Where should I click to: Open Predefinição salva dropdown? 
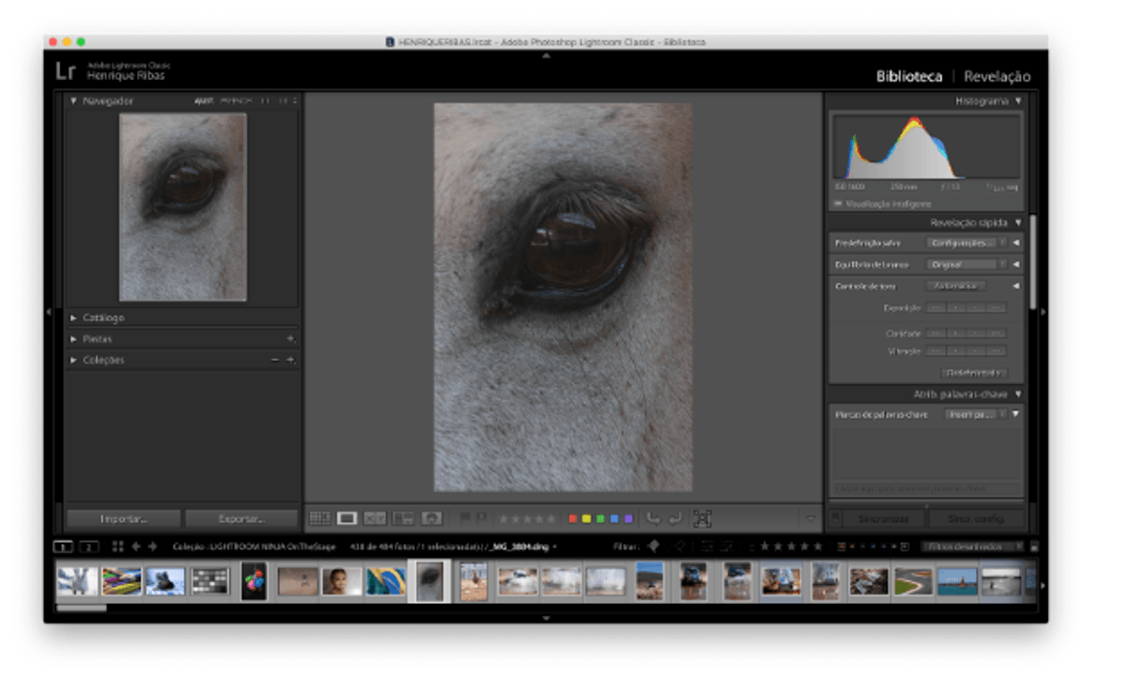(x=966, y=242)
